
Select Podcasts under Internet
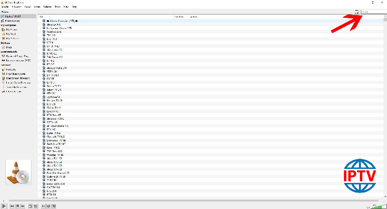11,69
